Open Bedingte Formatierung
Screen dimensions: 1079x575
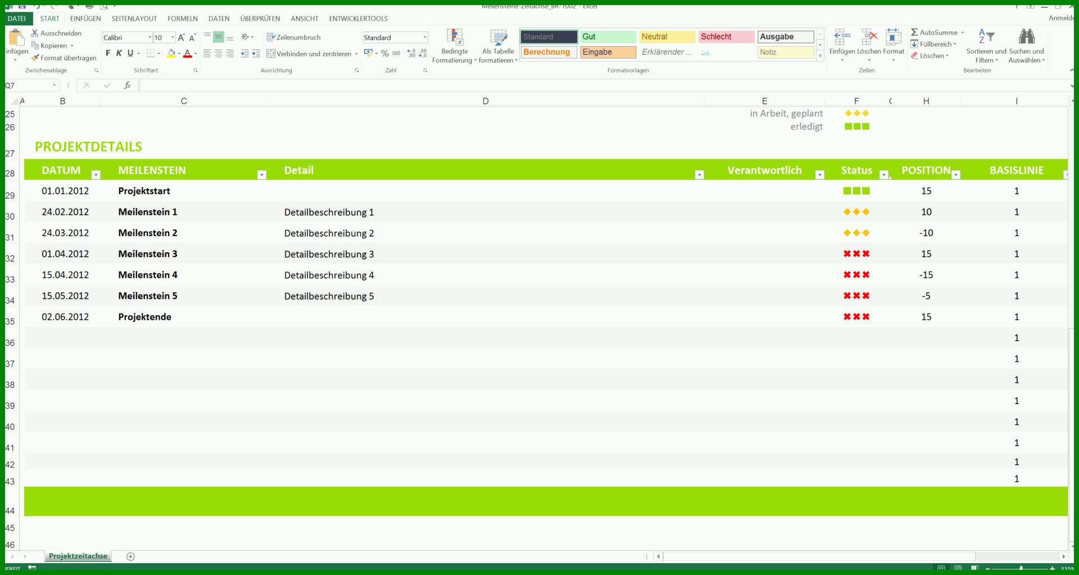point(455,46)
